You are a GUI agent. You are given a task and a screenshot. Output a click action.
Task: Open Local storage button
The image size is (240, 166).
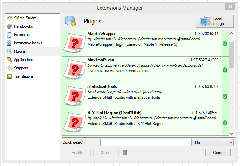click(x=215, y=22)
